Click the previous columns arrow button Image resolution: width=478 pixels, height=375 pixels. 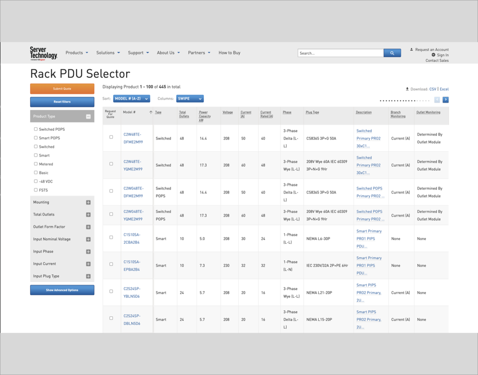[437, 100]
